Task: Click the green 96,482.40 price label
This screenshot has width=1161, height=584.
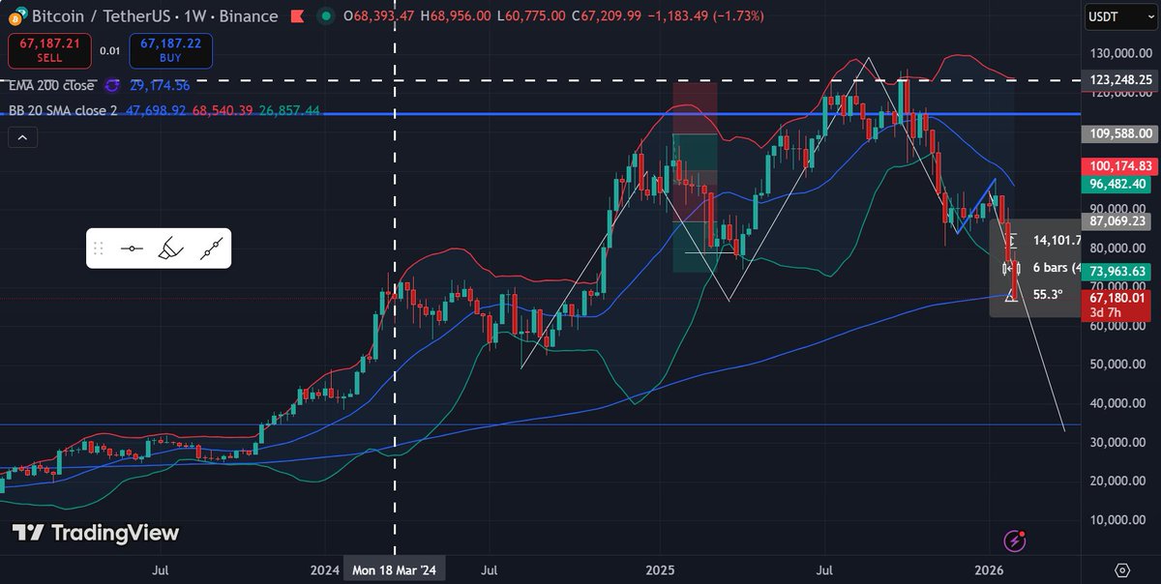Action: [x=1119, y=183]
